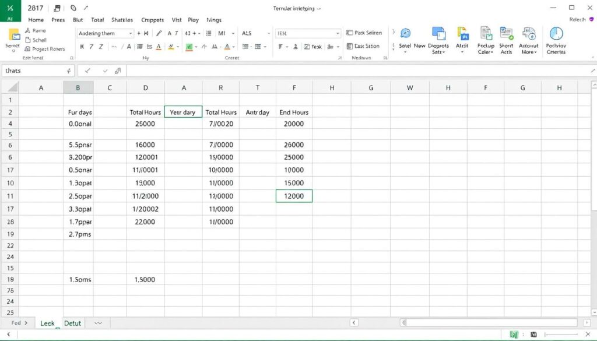Click the vertical scrollbar down arrow
The height and width of the screenshot is (341, 597).
point(594,312)
